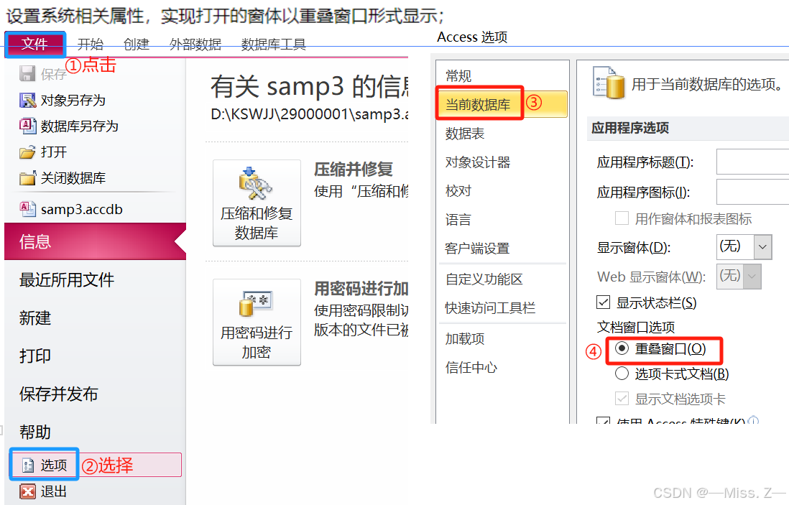Open 帮助 in backstage menu

[x=35, y=432]
